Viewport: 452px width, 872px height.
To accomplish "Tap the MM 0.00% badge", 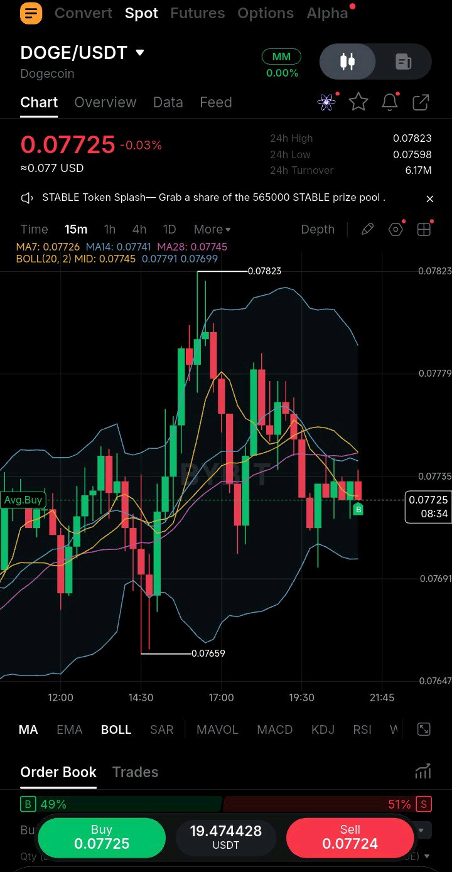I will click(x=282, y=64).
